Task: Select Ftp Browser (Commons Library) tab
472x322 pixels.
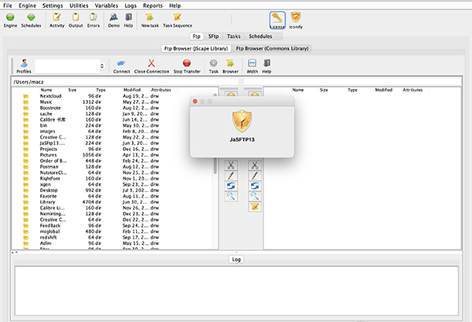Action: tap(272, 49)
